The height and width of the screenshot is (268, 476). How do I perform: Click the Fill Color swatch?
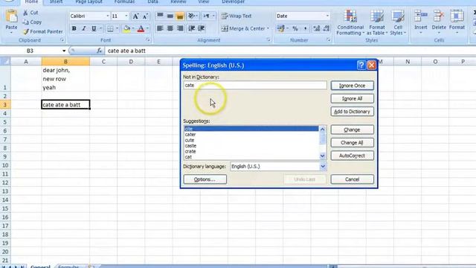coord(127,28)
